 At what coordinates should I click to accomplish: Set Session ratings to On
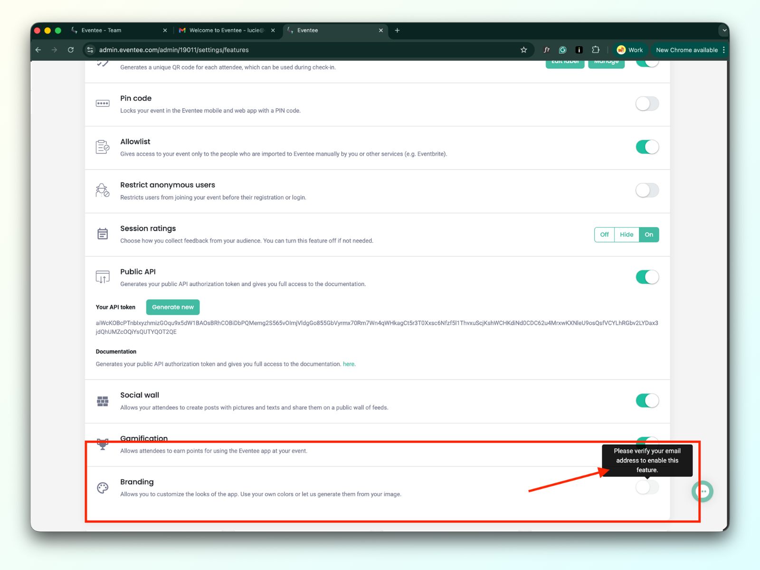649,235
